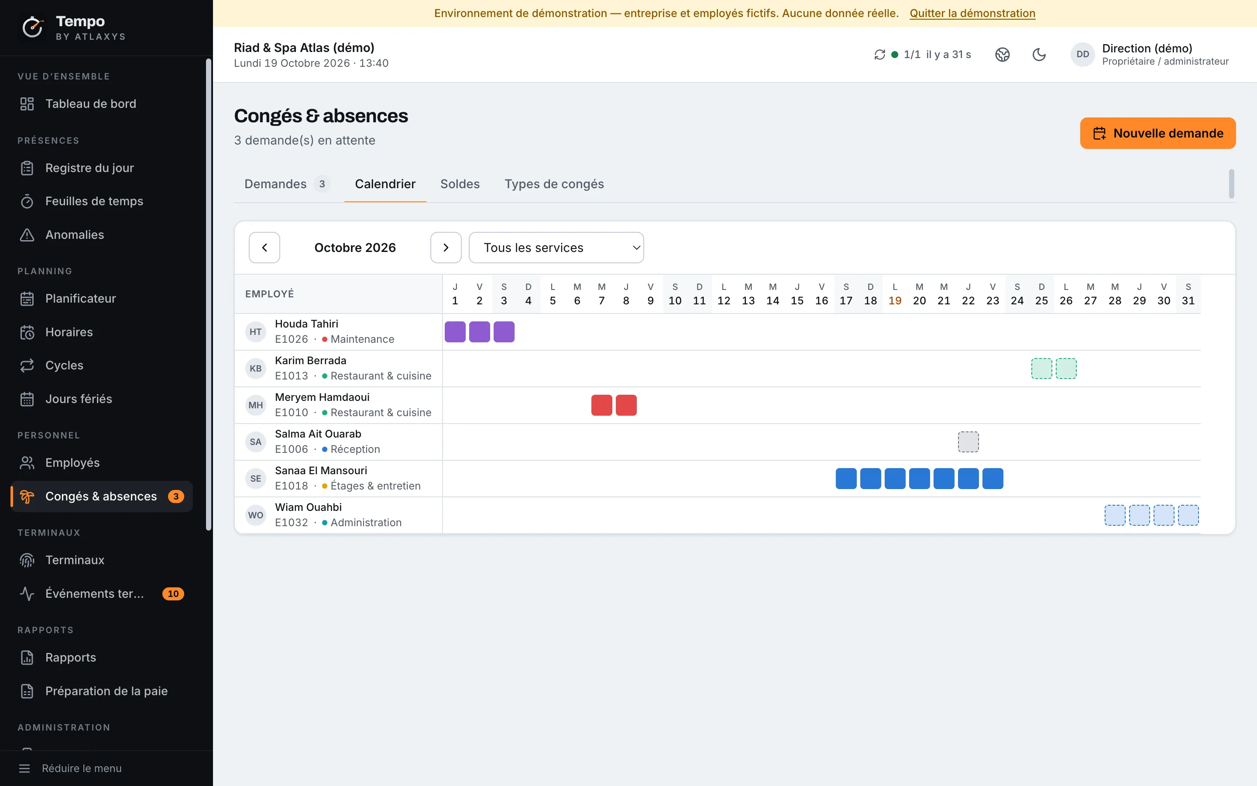
Task: Open the Anomalies section
Action: pos(102,235)
